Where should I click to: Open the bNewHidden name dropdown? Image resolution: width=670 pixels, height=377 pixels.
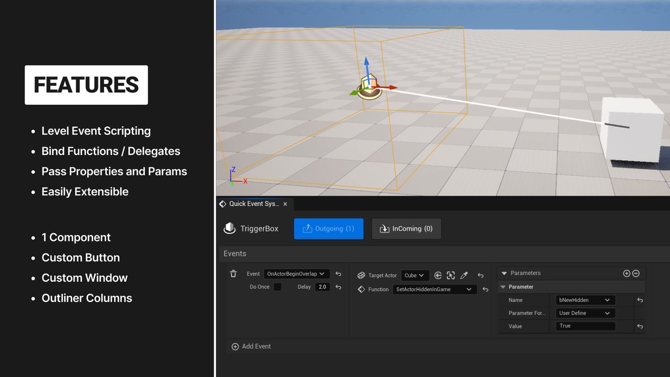[585, 300]
